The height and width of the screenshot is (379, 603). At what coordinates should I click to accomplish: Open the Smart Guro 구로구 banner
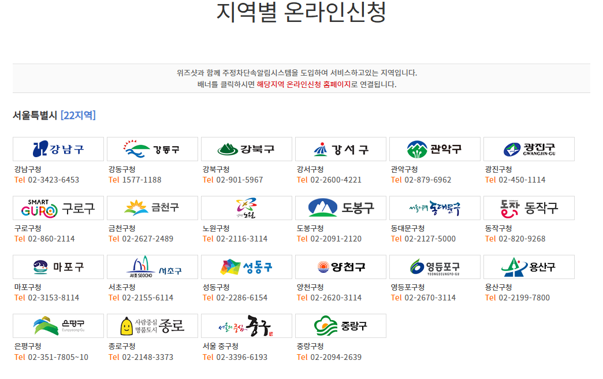click(58, 208)
